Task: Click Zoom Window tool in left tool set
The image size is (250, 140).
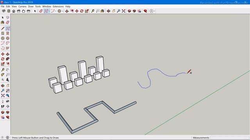Action: [x=8, y=91]
